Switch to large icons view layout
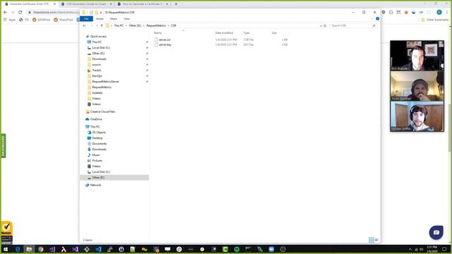 pyautogui.click(x=376, y=240)
